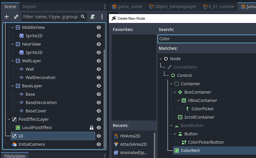Click the Attach Script icon

(92, 17)
